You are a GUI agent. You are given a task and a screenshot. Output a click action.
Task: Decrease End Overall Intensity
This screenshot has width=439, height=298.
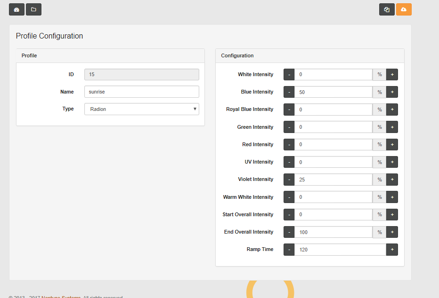point(289,232)
